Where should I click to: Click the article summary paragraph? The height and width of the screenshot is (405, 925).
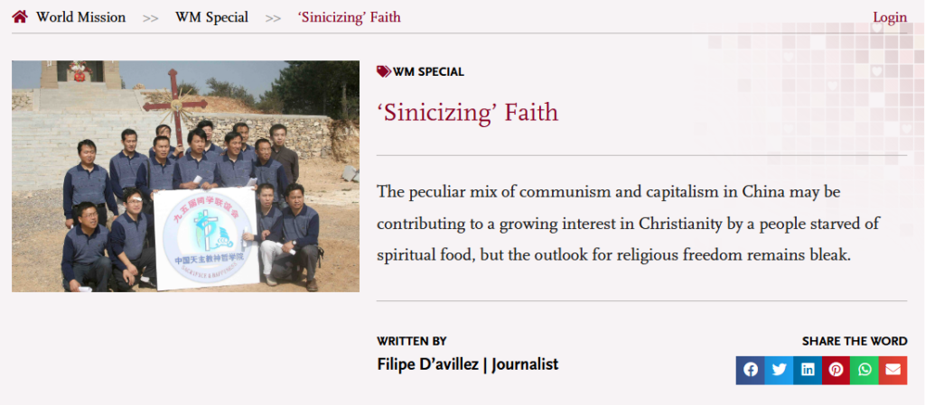tap(628, 223)
